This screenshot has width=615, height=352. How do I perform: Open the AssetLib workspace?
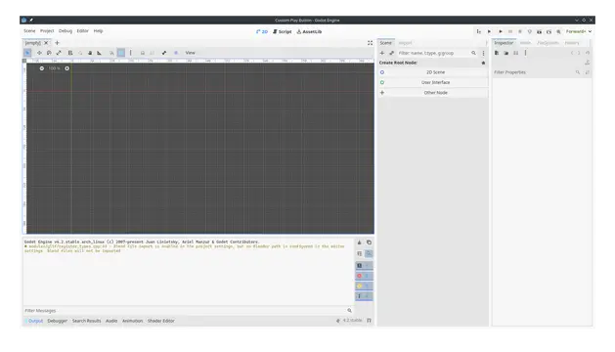tap(310, 32)
